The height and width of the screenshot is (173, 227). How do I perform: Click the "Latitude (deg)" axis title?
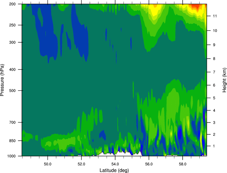[x=114, y=170]
